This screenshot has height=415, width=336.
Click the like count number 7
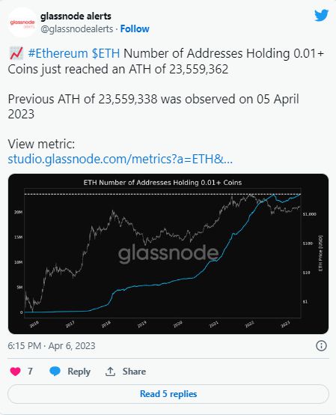30,372
